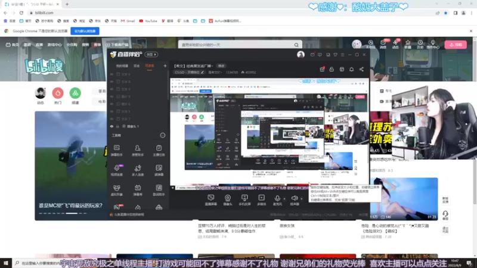Open Gmail bookmark

point(128,21)
